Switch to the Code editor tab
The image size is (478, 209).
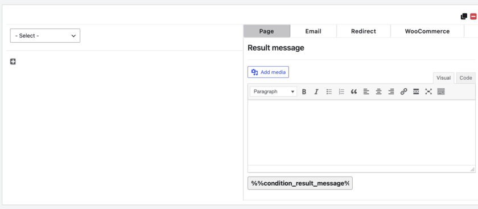[x=466, y=78]
